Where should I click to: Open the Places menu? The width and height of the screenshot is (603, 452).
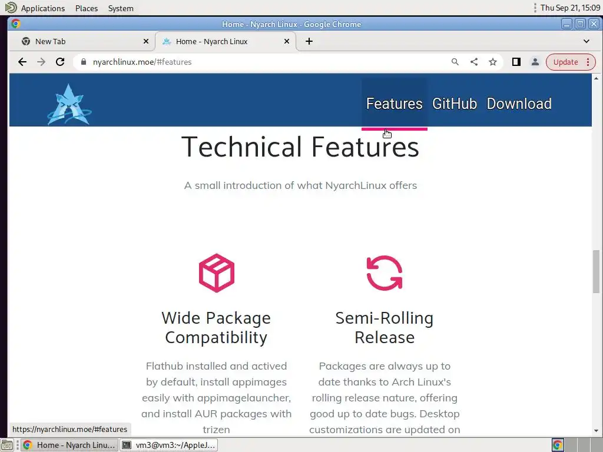point(87,8)
